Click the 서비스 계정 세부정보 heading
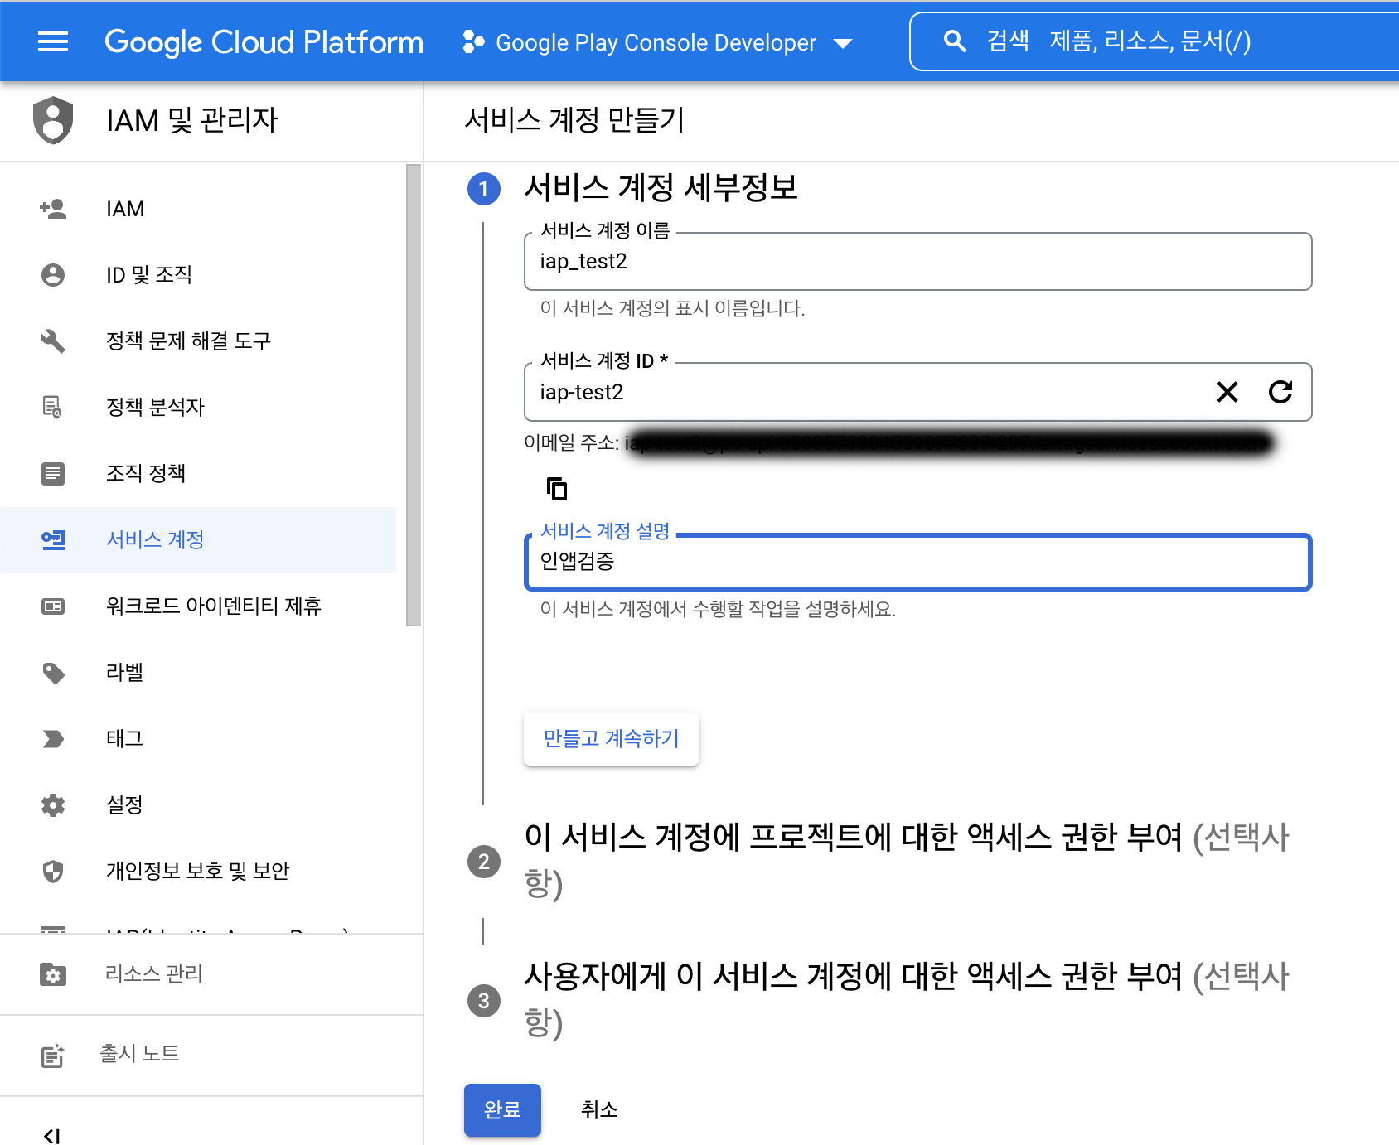Image resolution: width=1399 pixels, height=1145 pixels. (661, 187)
